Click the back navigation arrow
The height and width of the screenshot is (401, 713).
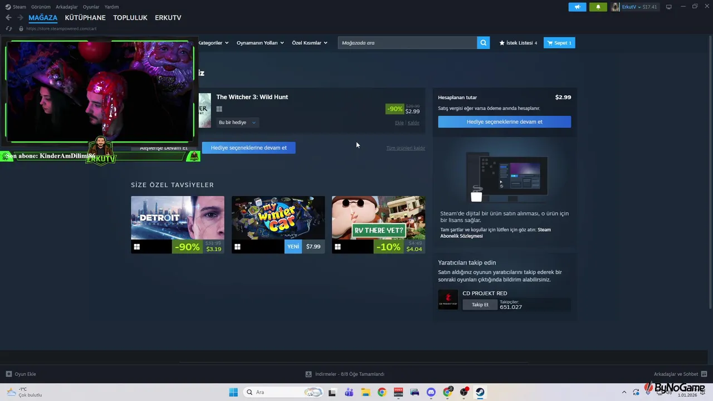pos(8,18)
